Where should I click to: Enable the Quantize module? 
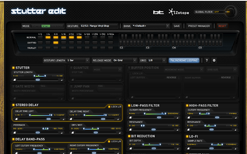click(x=71, y=68)
